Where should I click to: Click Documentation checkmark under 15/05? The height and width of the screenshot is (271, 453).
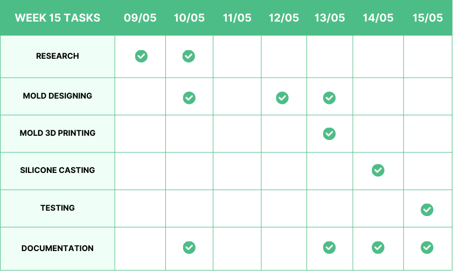click(427, 247)
